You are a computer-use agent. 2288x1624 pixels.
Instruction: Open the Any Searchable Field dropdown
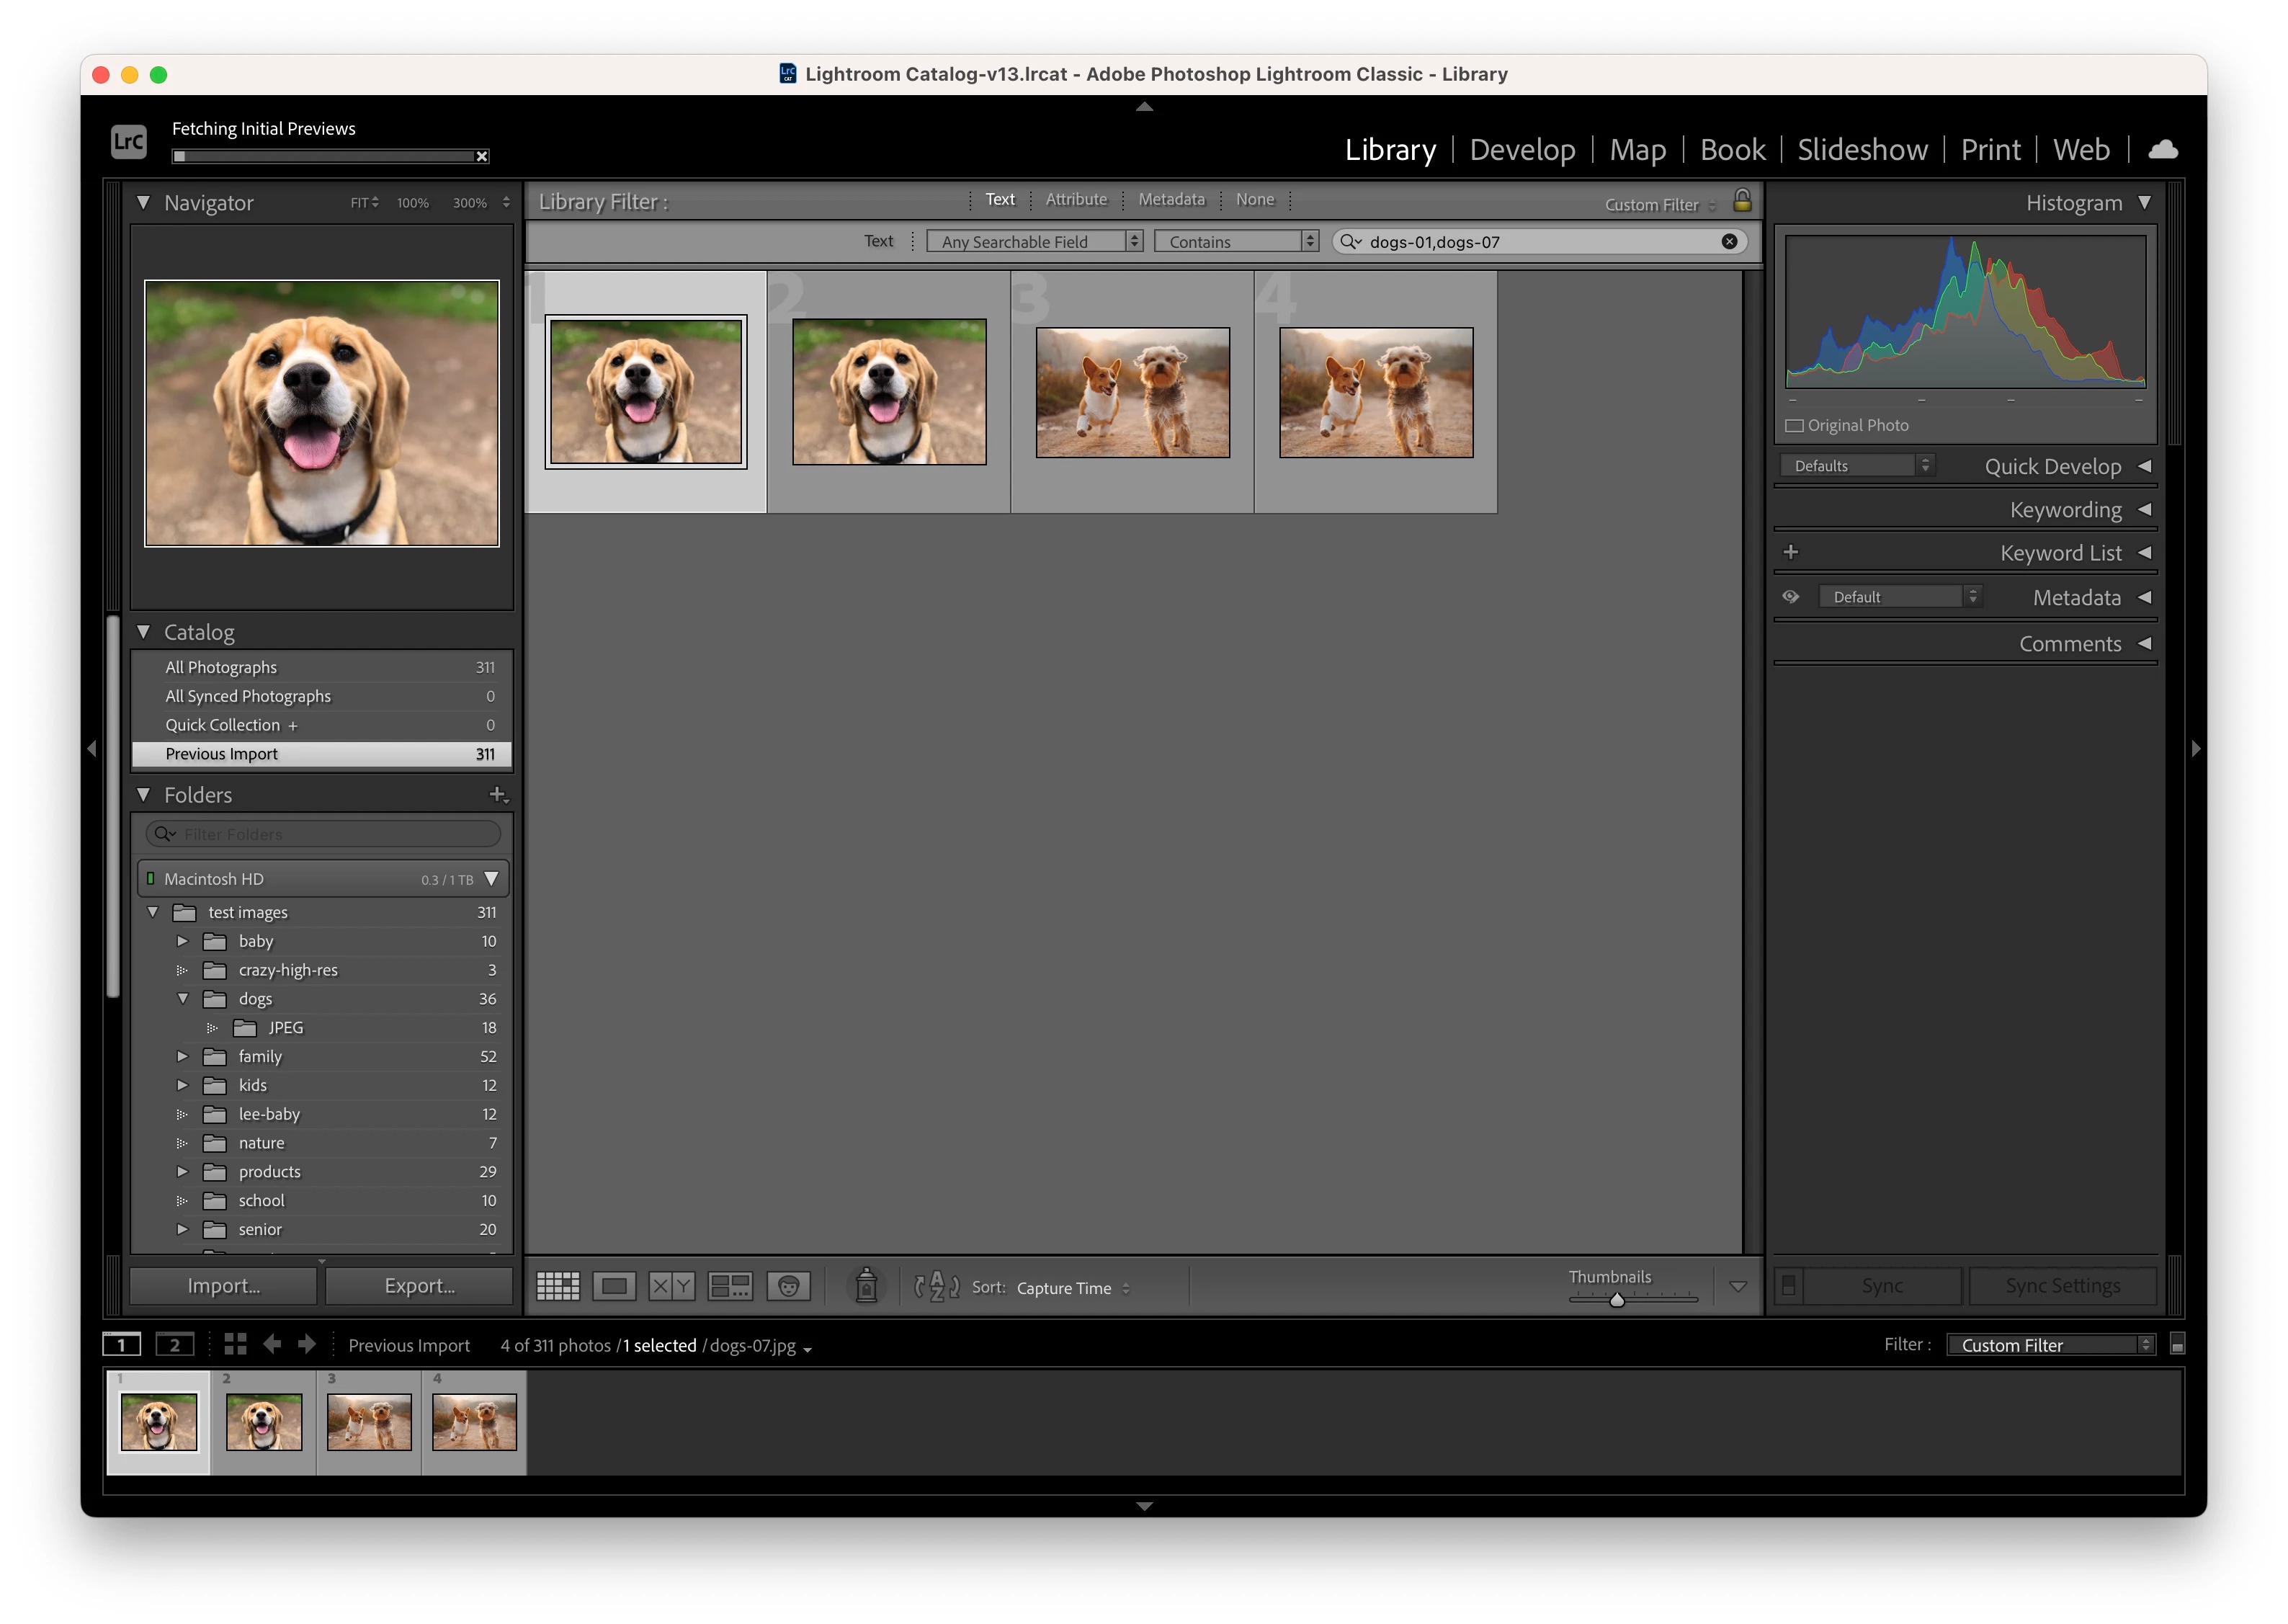click(x=1034, y=242)
